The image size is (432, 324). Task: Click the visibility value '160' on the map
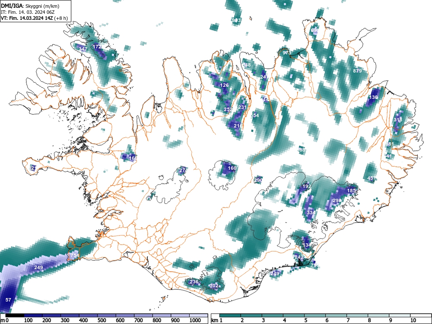click(232, 168)
